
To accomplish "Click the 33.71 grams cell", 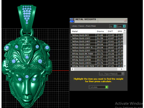I will coord(101,51).
